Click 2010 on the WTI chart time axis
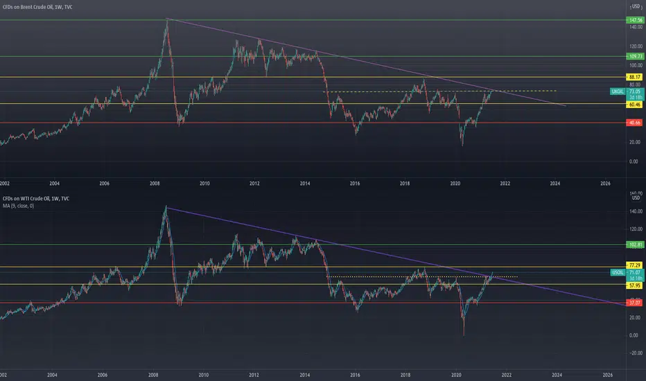The image size is (646, 381). click(204, 375)
